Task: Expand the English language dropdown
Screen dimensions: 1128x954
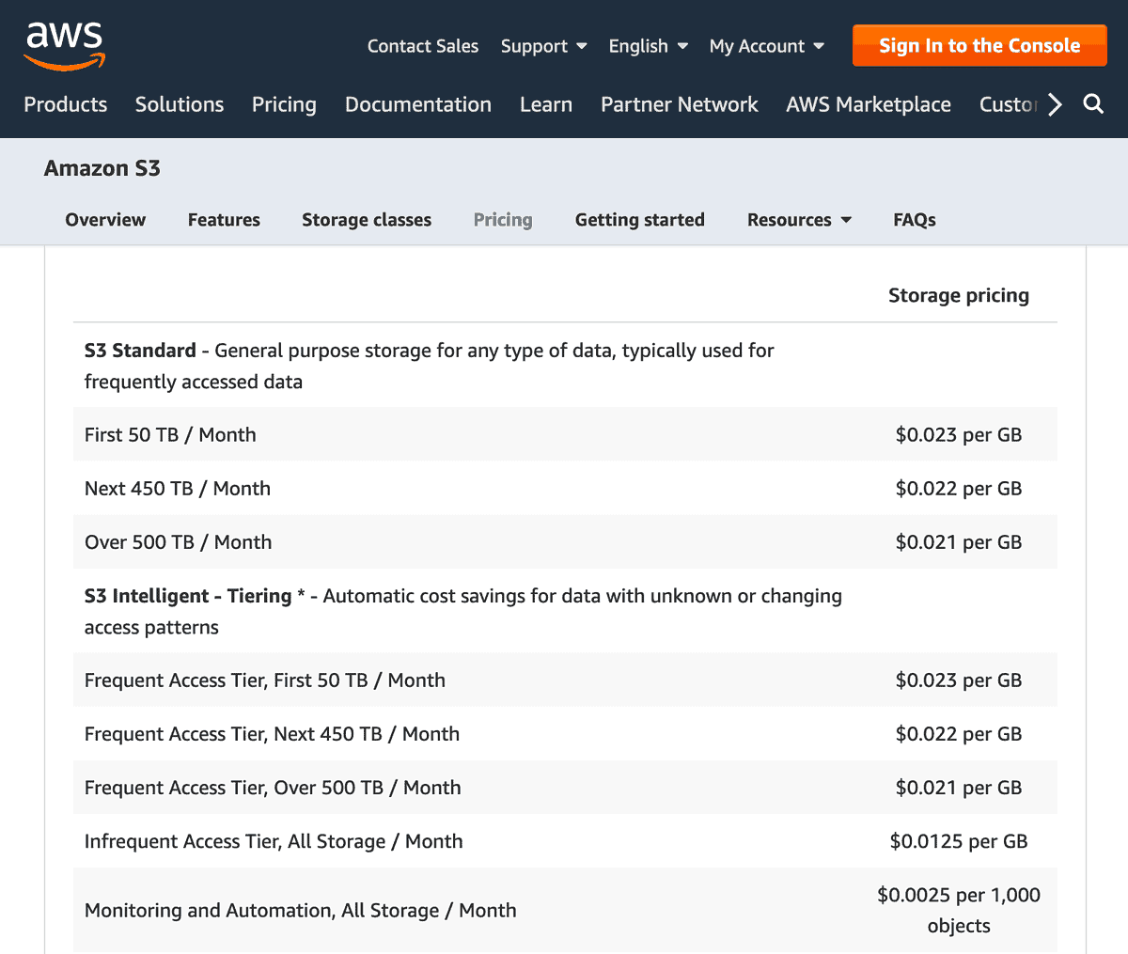Action: coord(648,46)
